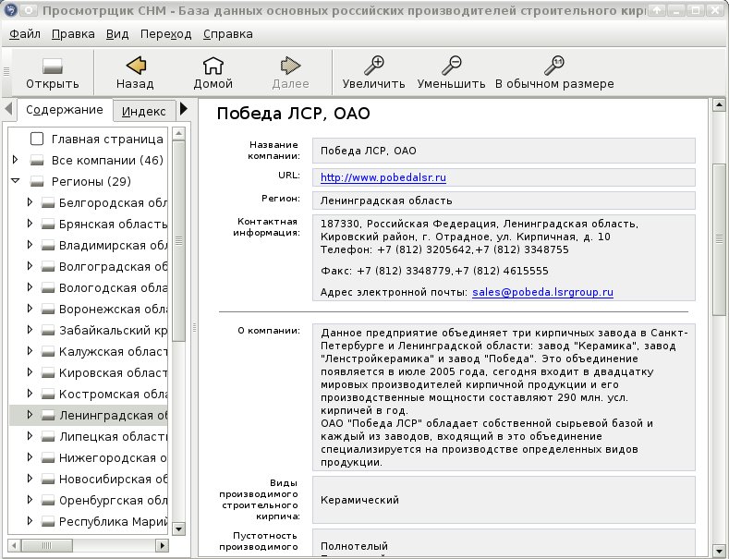The height and width of the screenshot is (559, 729).
Task: Expand the Кировская область node
Action: pyautogui.click(x=30, y=372)
